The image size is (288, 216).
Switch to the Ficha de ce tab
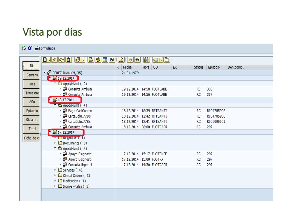point(31,138)
